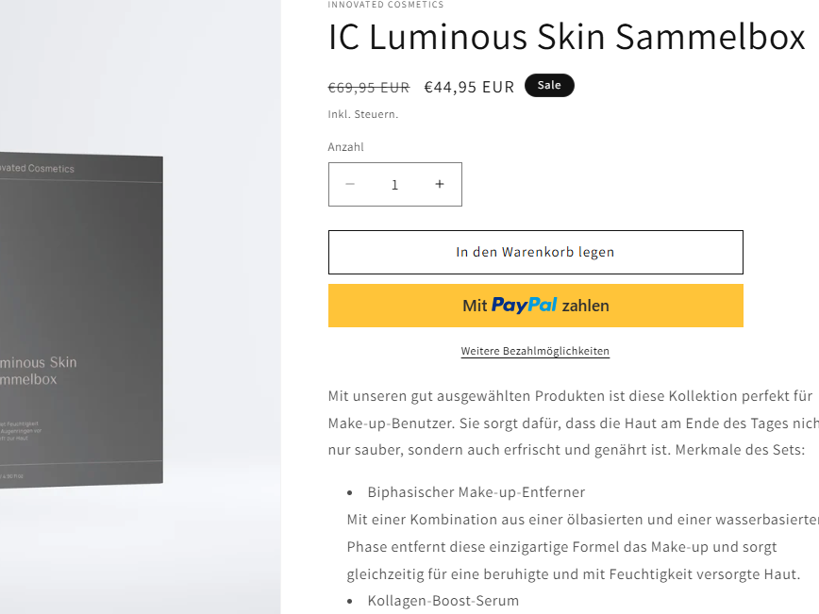
Task: Decrease quantity with the minus icon
Action: pyautogui.click(x=350, y=185)
